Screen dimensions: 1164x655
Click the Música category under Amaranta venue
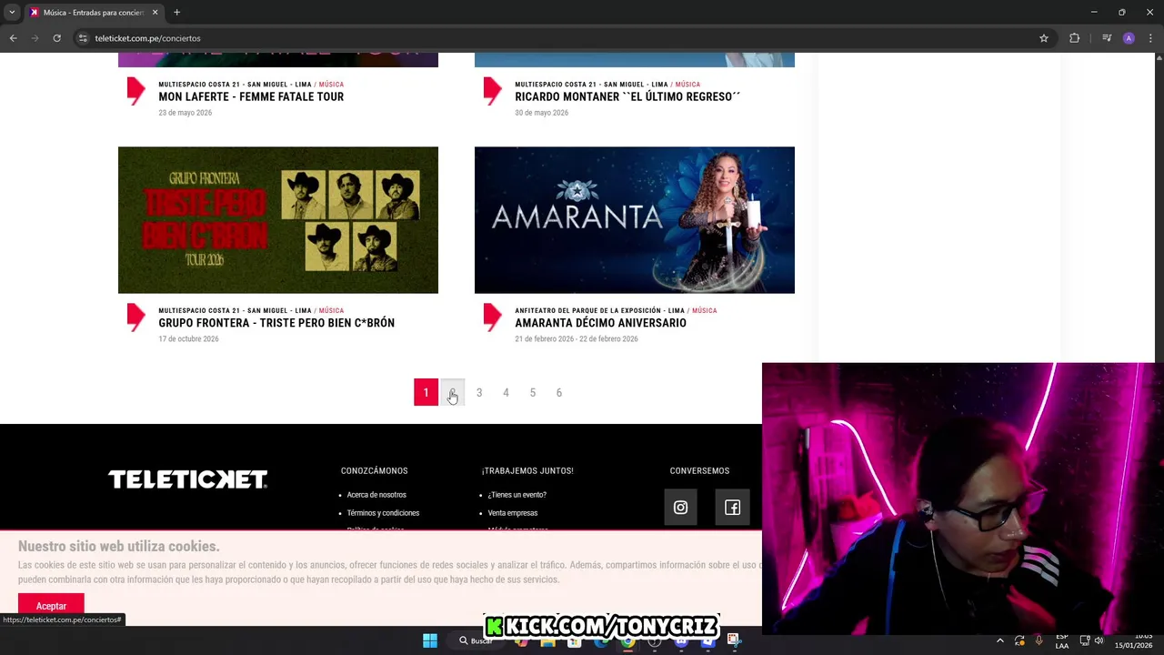tap(704, 311)
